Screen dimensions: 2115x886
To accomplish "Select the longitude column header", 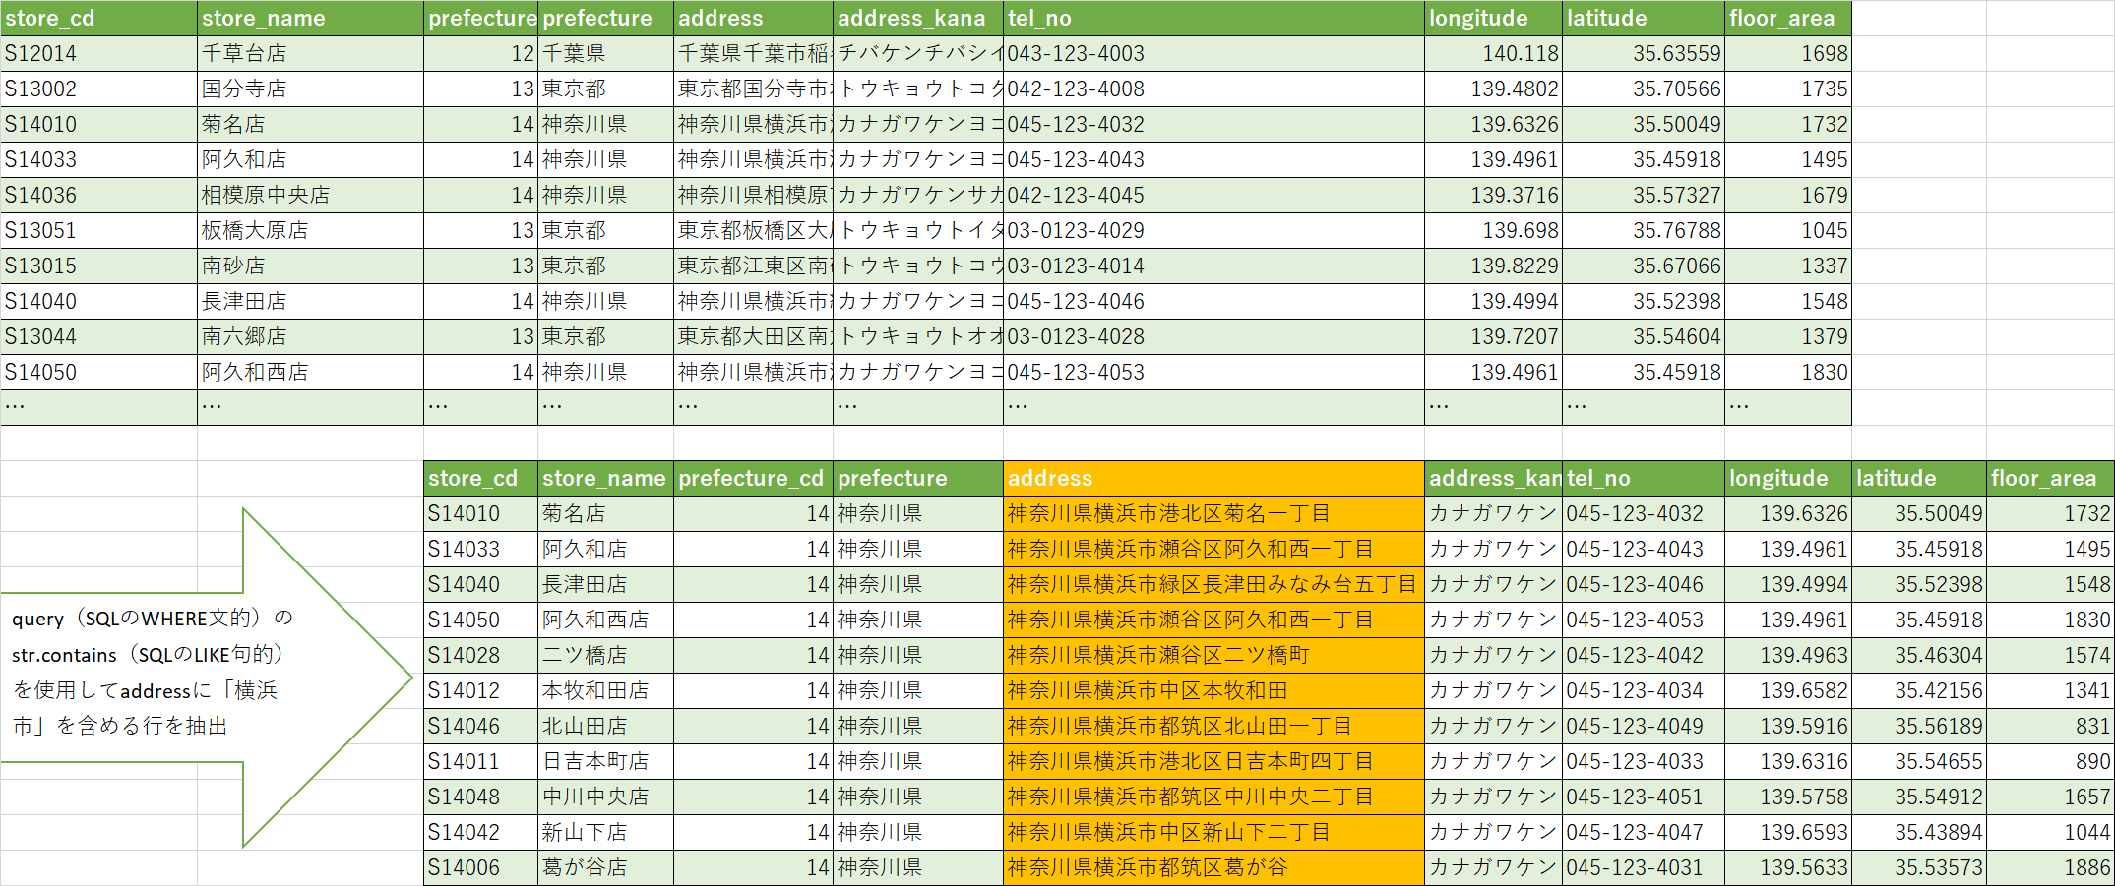I will point(1477,18).
